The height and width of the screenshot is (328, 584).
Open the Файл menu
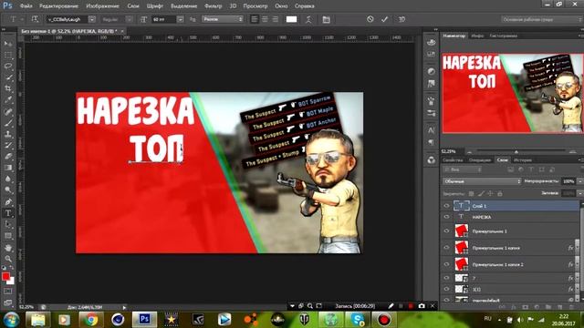point(26,6)
